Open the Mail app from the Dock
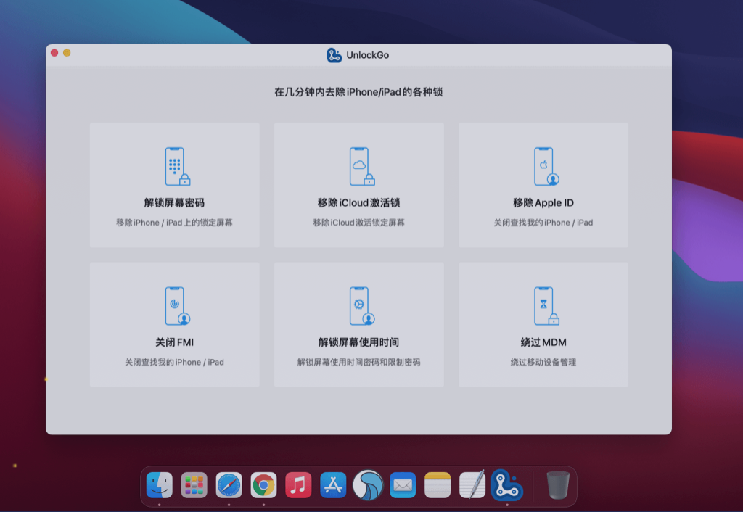 tap(402, 486)
